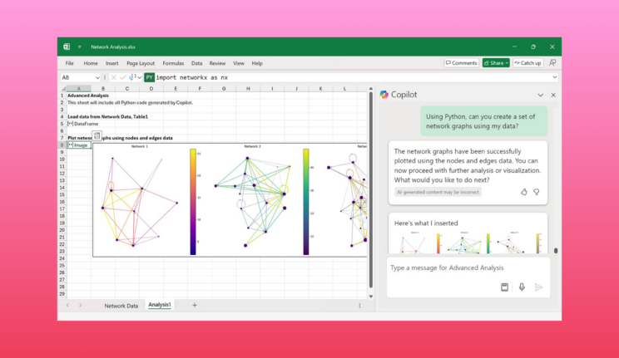Screen dimensions: 619x358
Task: Click the floating card icon above cell A8
Action: point(97,135)
